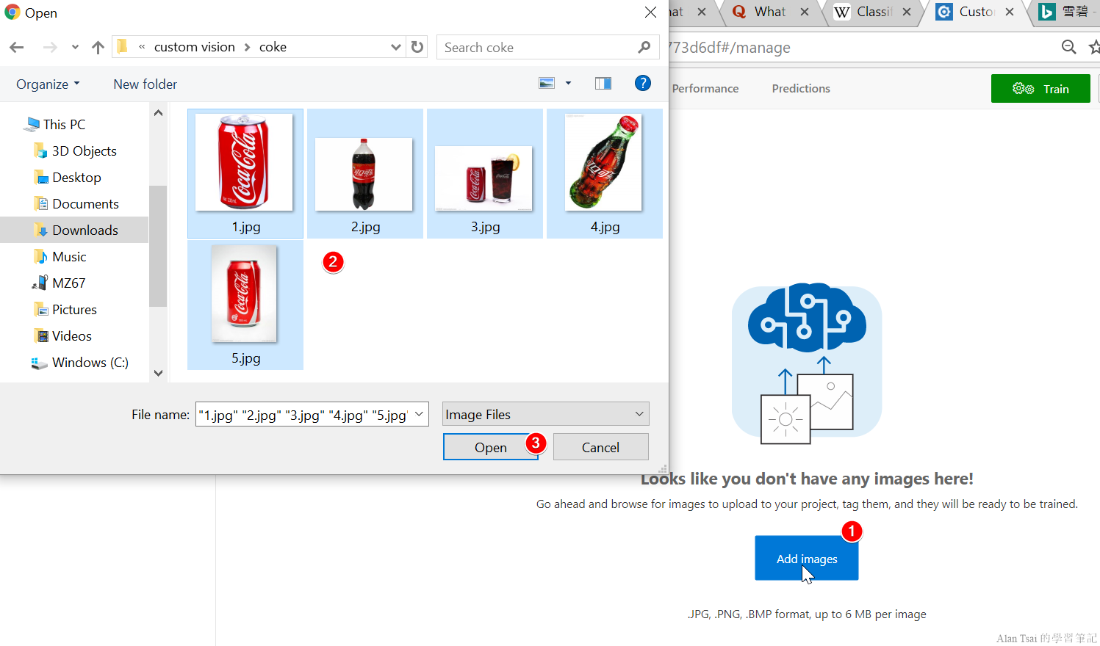Click the search magnifier icon in dialog
The width and height of the screenshot is (1100, 646).
[x=644, y=47]
